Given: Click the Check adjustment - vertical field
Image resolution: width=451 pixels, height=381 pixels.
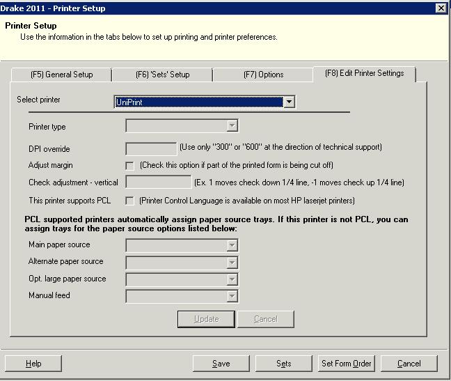Looking at the screenshot, I should [x=158, y=182].
